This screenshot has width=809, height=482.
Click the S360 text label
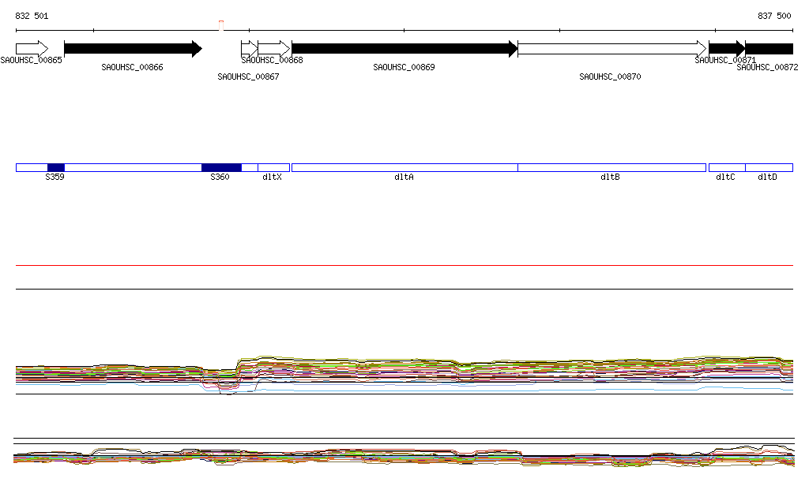click(x=220, y=177)
